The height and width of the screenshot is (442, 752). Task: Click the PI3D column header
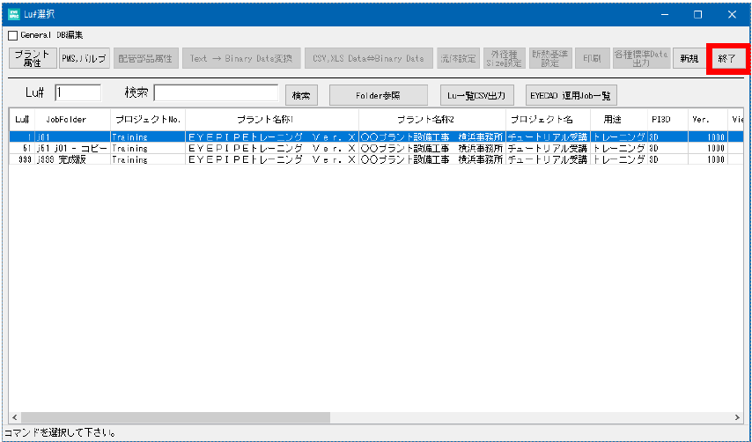tap(667, 120)
